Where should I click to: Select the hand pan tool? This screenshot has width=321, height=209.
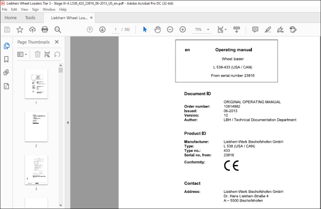pos(157,29)
